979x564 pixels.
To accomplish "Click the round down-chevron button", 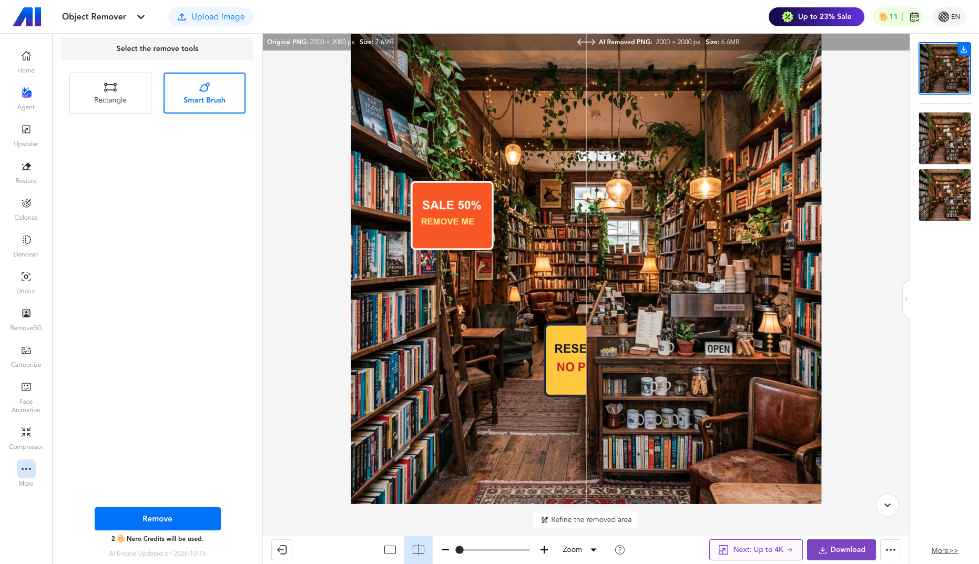I will pos(888,505).
